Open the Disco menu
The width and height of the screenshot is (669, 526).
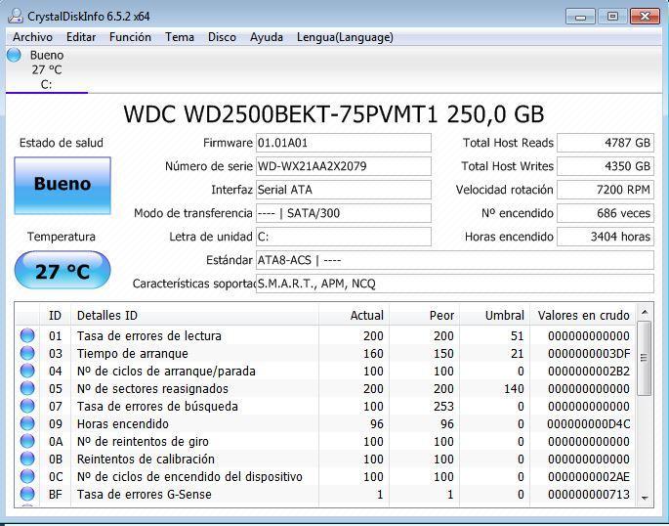pyautogui.click(x=222, y=37)
